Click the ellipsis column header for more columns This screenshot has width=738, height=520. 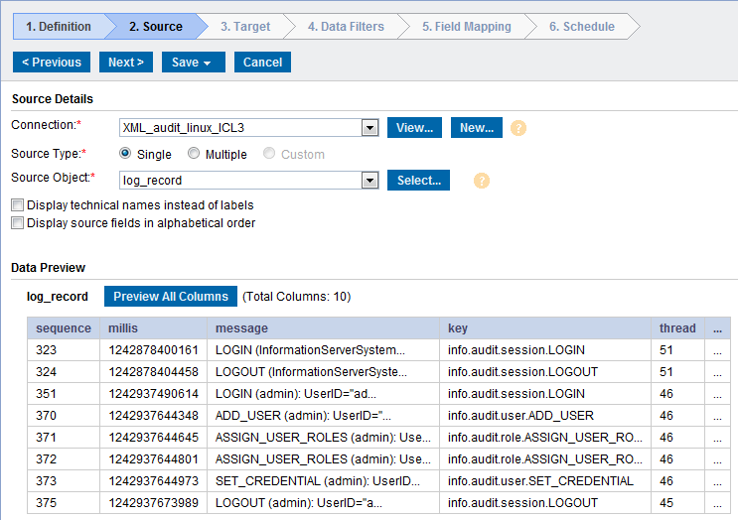717,328
